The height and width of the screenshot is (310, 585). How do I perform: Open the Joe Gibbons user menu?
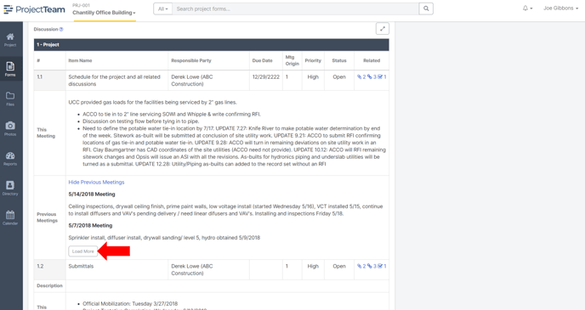coord(560,8)
